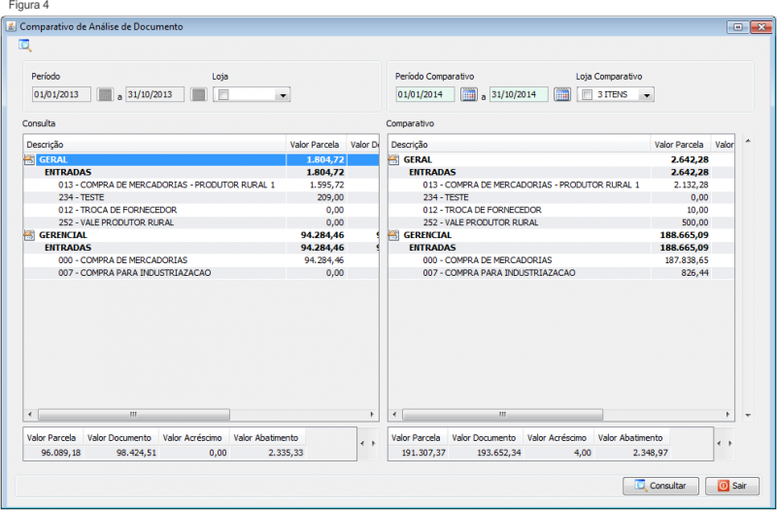Screen dimensions: 777x510
Task: Click the GERAL folder icon in Consulta
Action: [x=29, y=159]
